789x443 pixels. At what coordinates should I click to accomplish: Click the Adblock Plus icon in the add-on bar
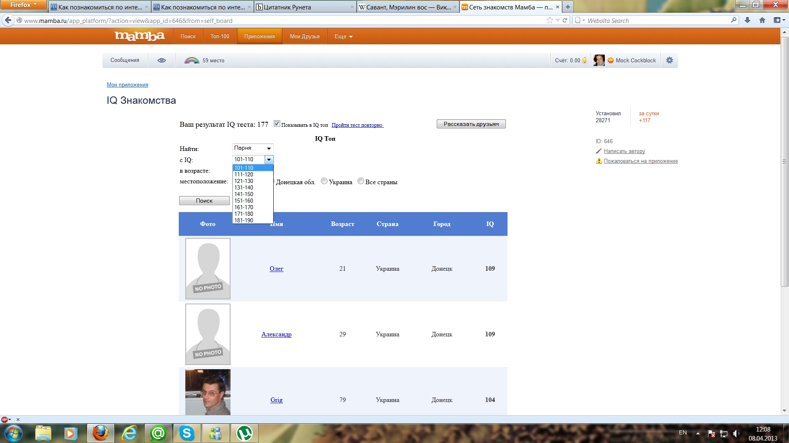click(5, 420)
